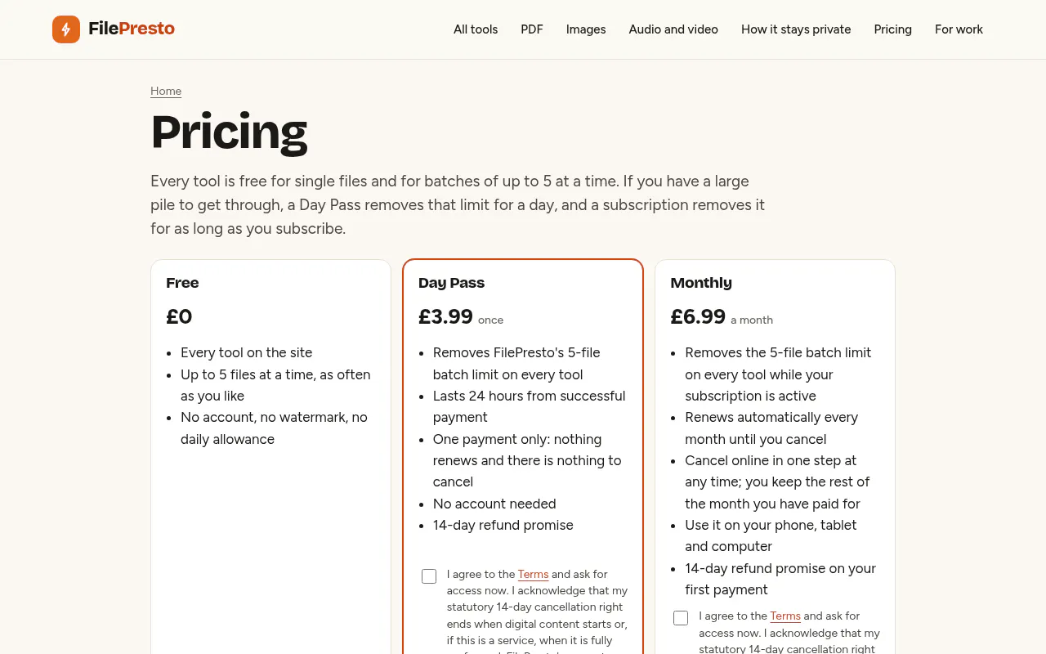Open the For work navigation link
Screen dimensions: 1046x654
pyautogui.click(x=959, y=29)
